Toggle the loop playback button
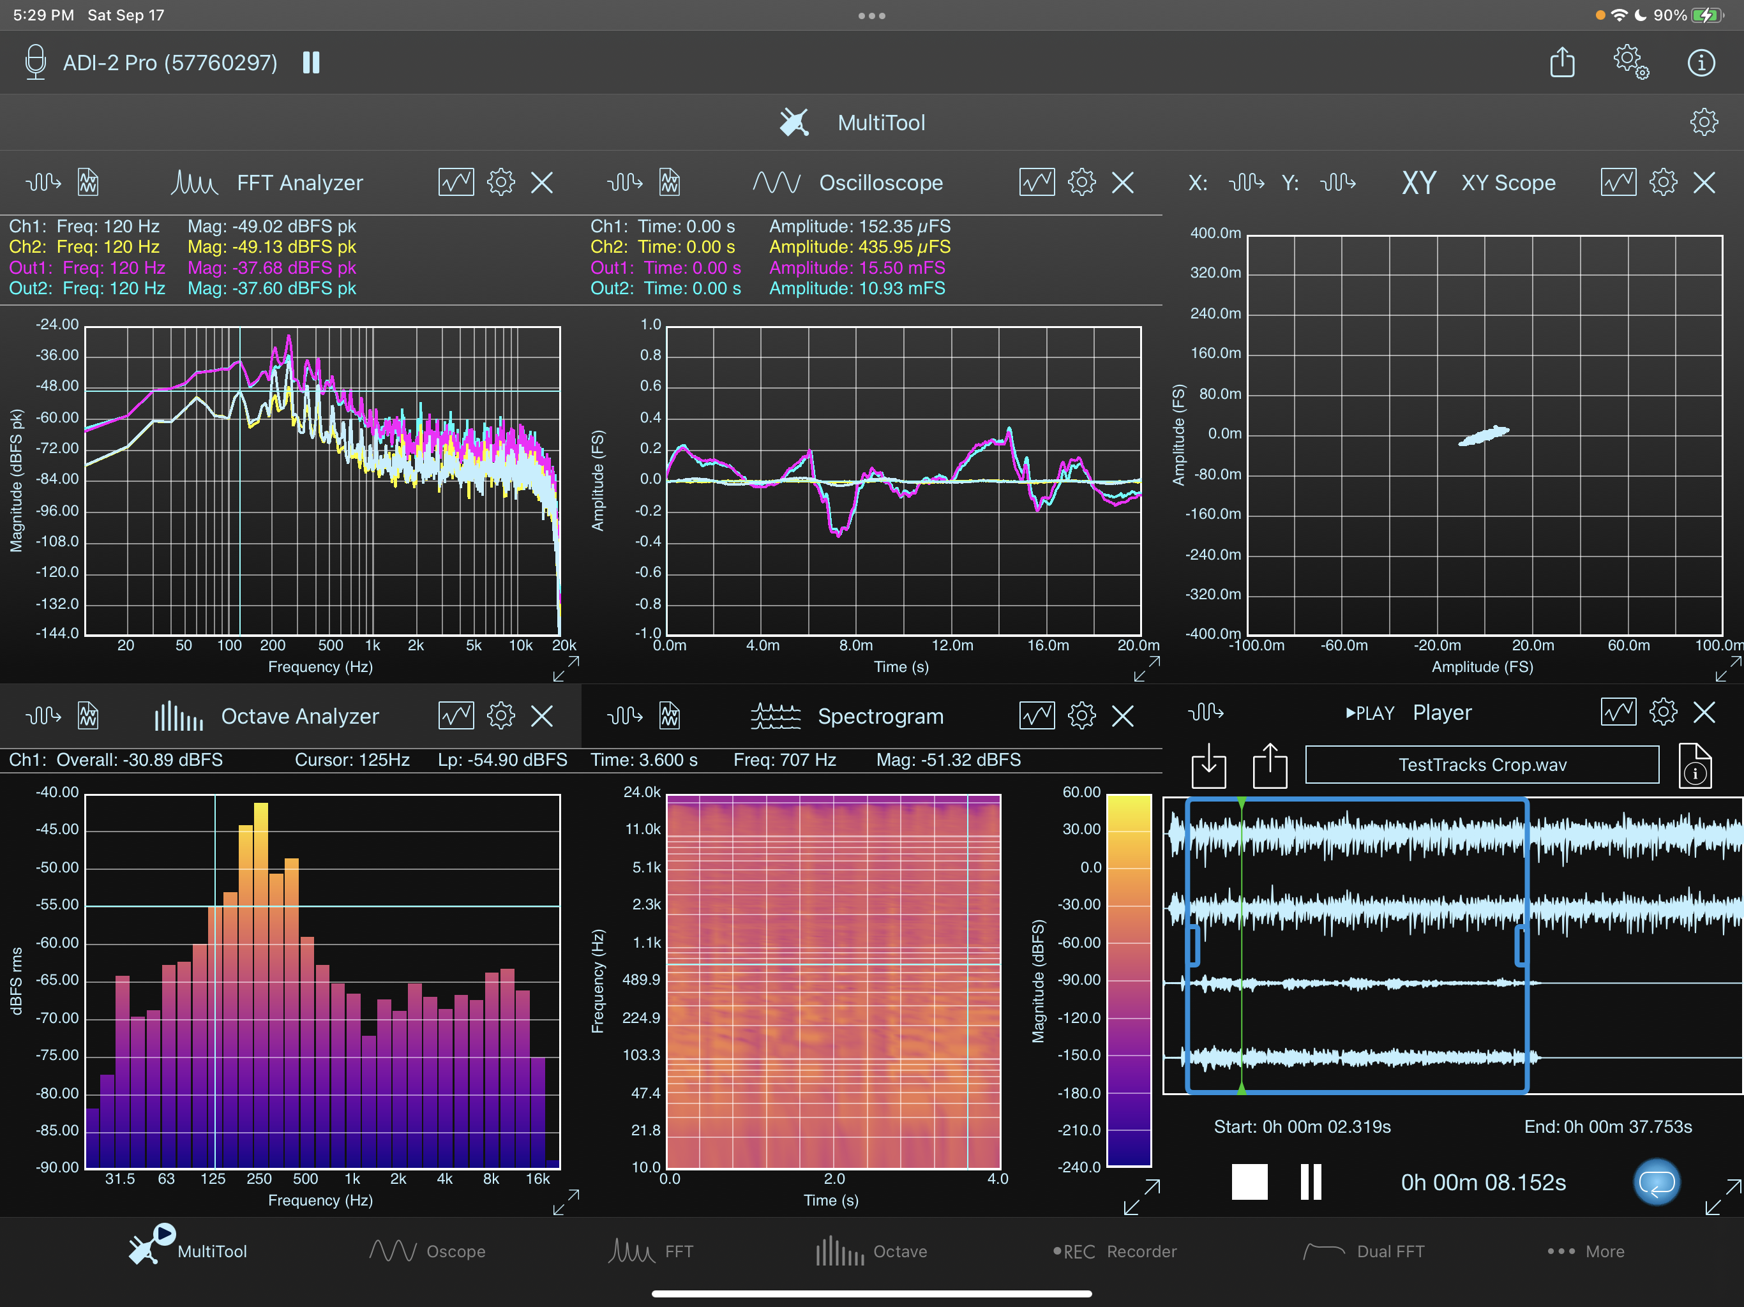This screenshot has height=1307, width=1744. click(x=1657, y=1182)
